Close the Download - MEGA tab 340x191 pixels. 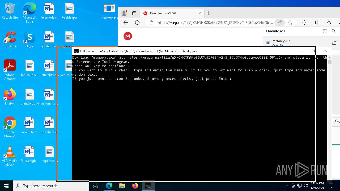[200, 13]
